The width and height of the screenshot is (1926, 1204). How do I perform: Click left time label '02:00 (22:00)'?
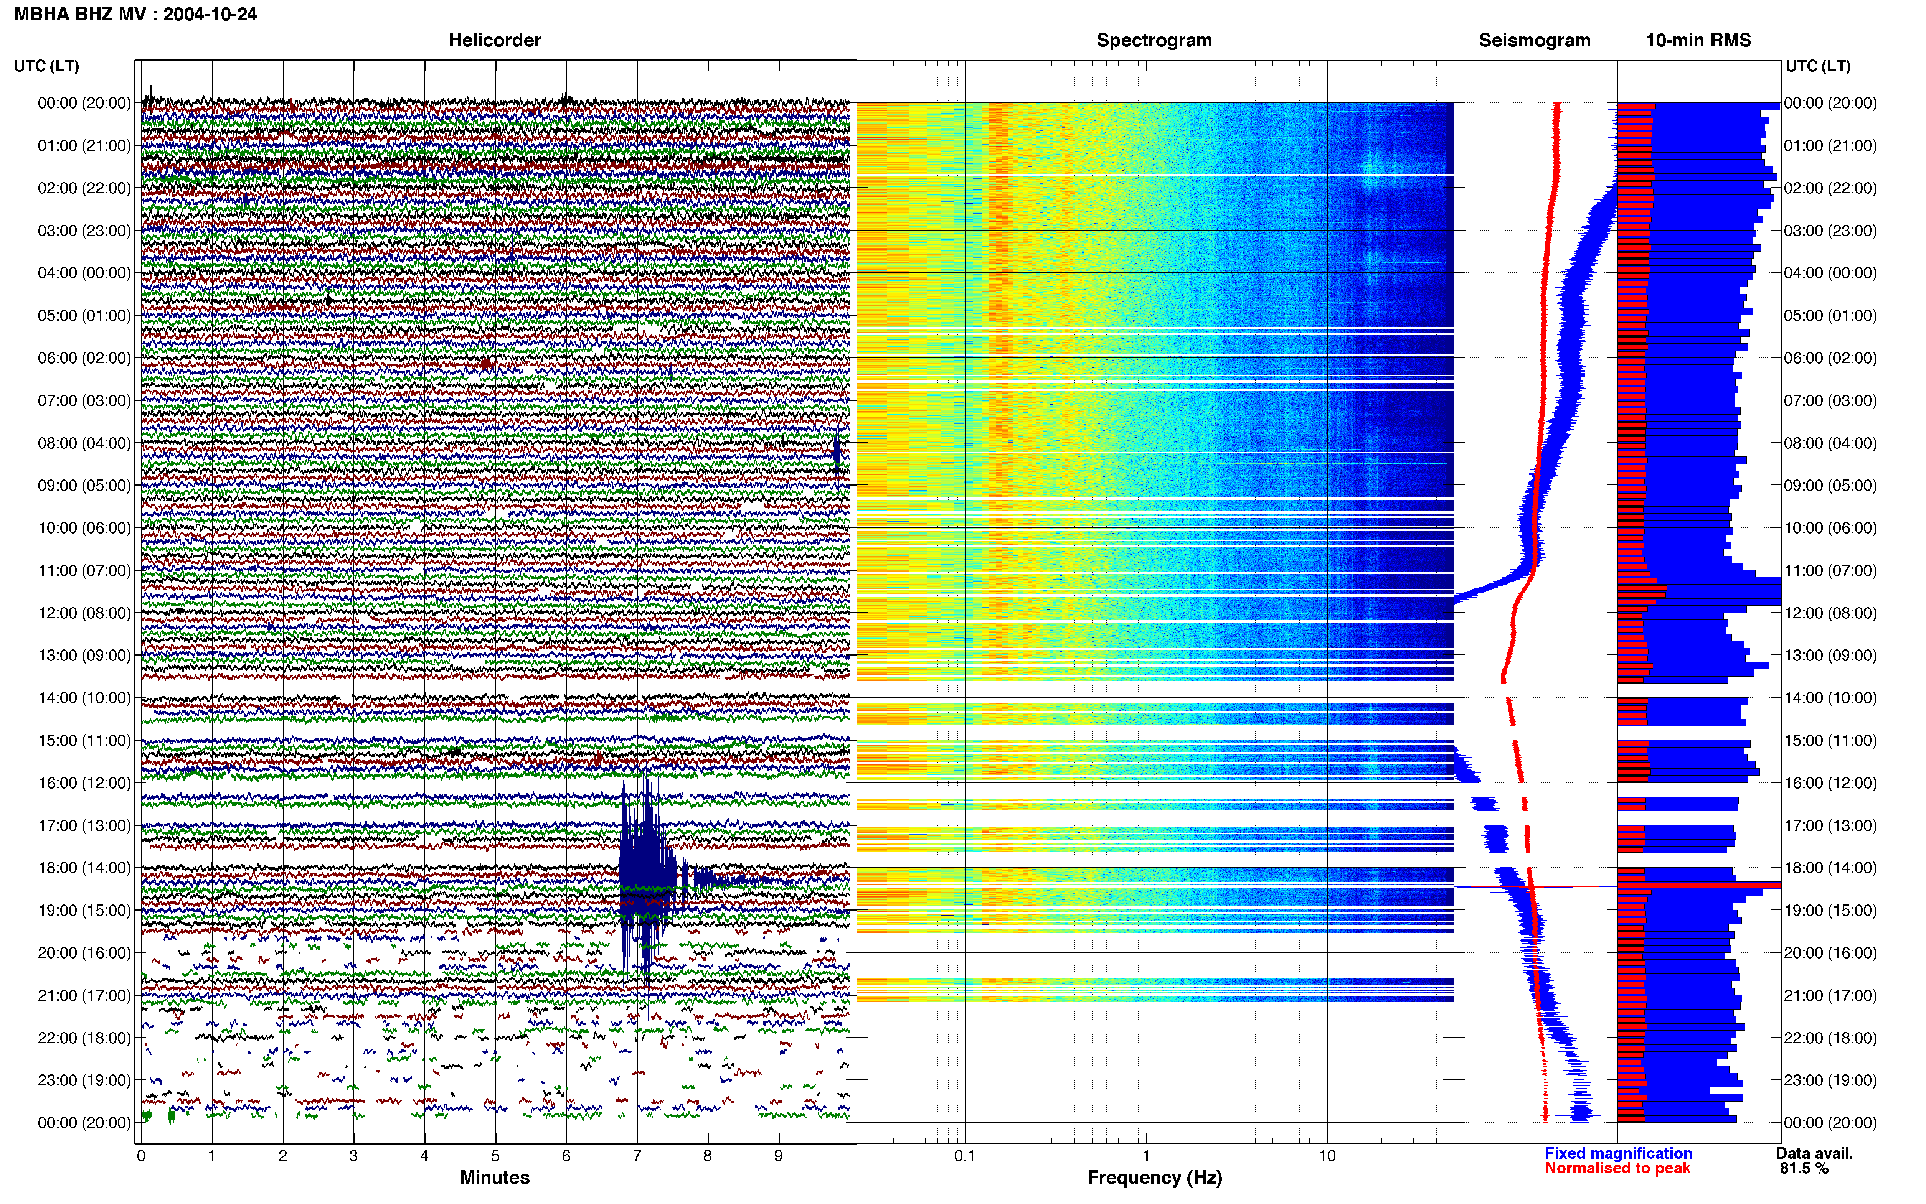(84, 188)
